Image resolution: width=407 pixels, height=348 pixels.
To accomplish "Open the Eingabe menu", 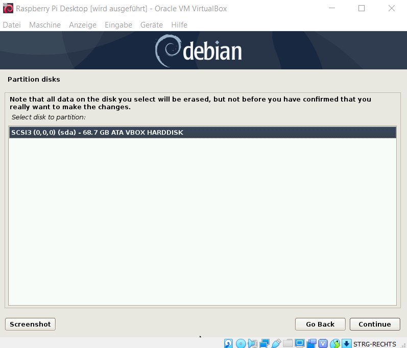I will coord(118,25).
